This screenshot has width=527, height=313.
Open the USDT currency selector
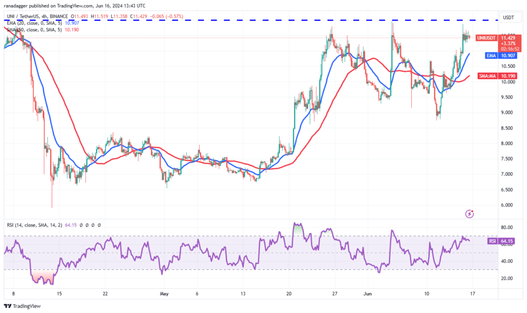pos(508,18)
